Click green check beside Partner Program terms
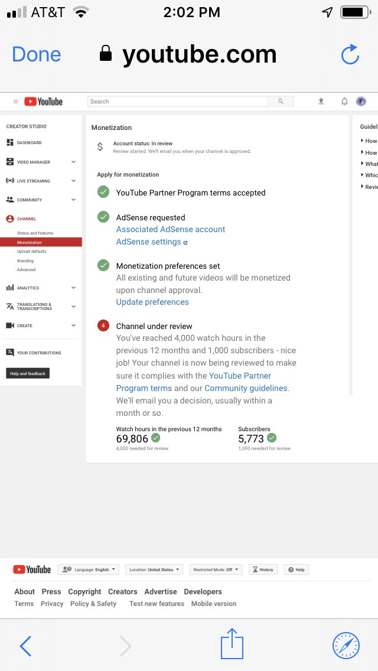The width and height of the screenshot is (378, 671). click(103, 192)
